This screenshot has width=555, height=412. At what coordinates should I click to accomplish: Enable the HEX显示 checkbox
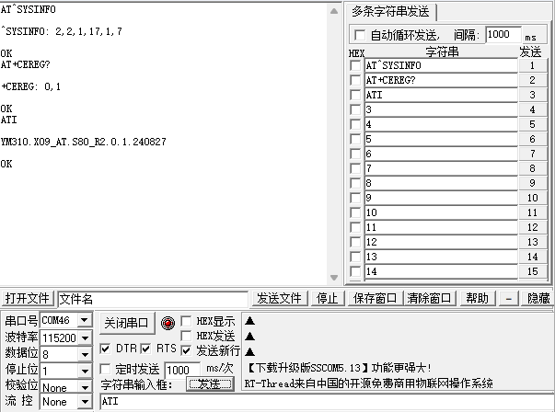click(x=186, y=321)
